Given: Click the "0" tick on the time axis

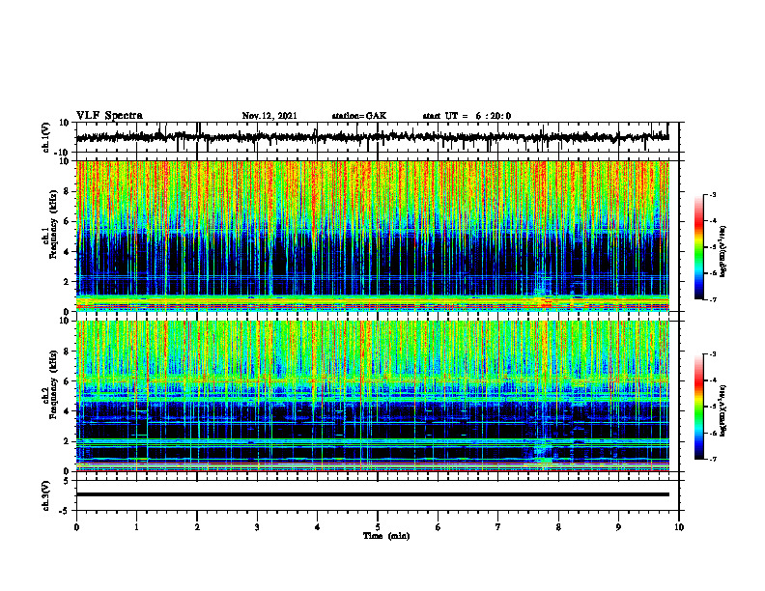Looking at the screenshot, I should [76, 527].
